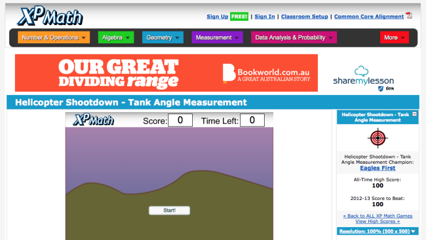
Task: Click the XP Math logo inside game
Action: [x=93, y=120]
